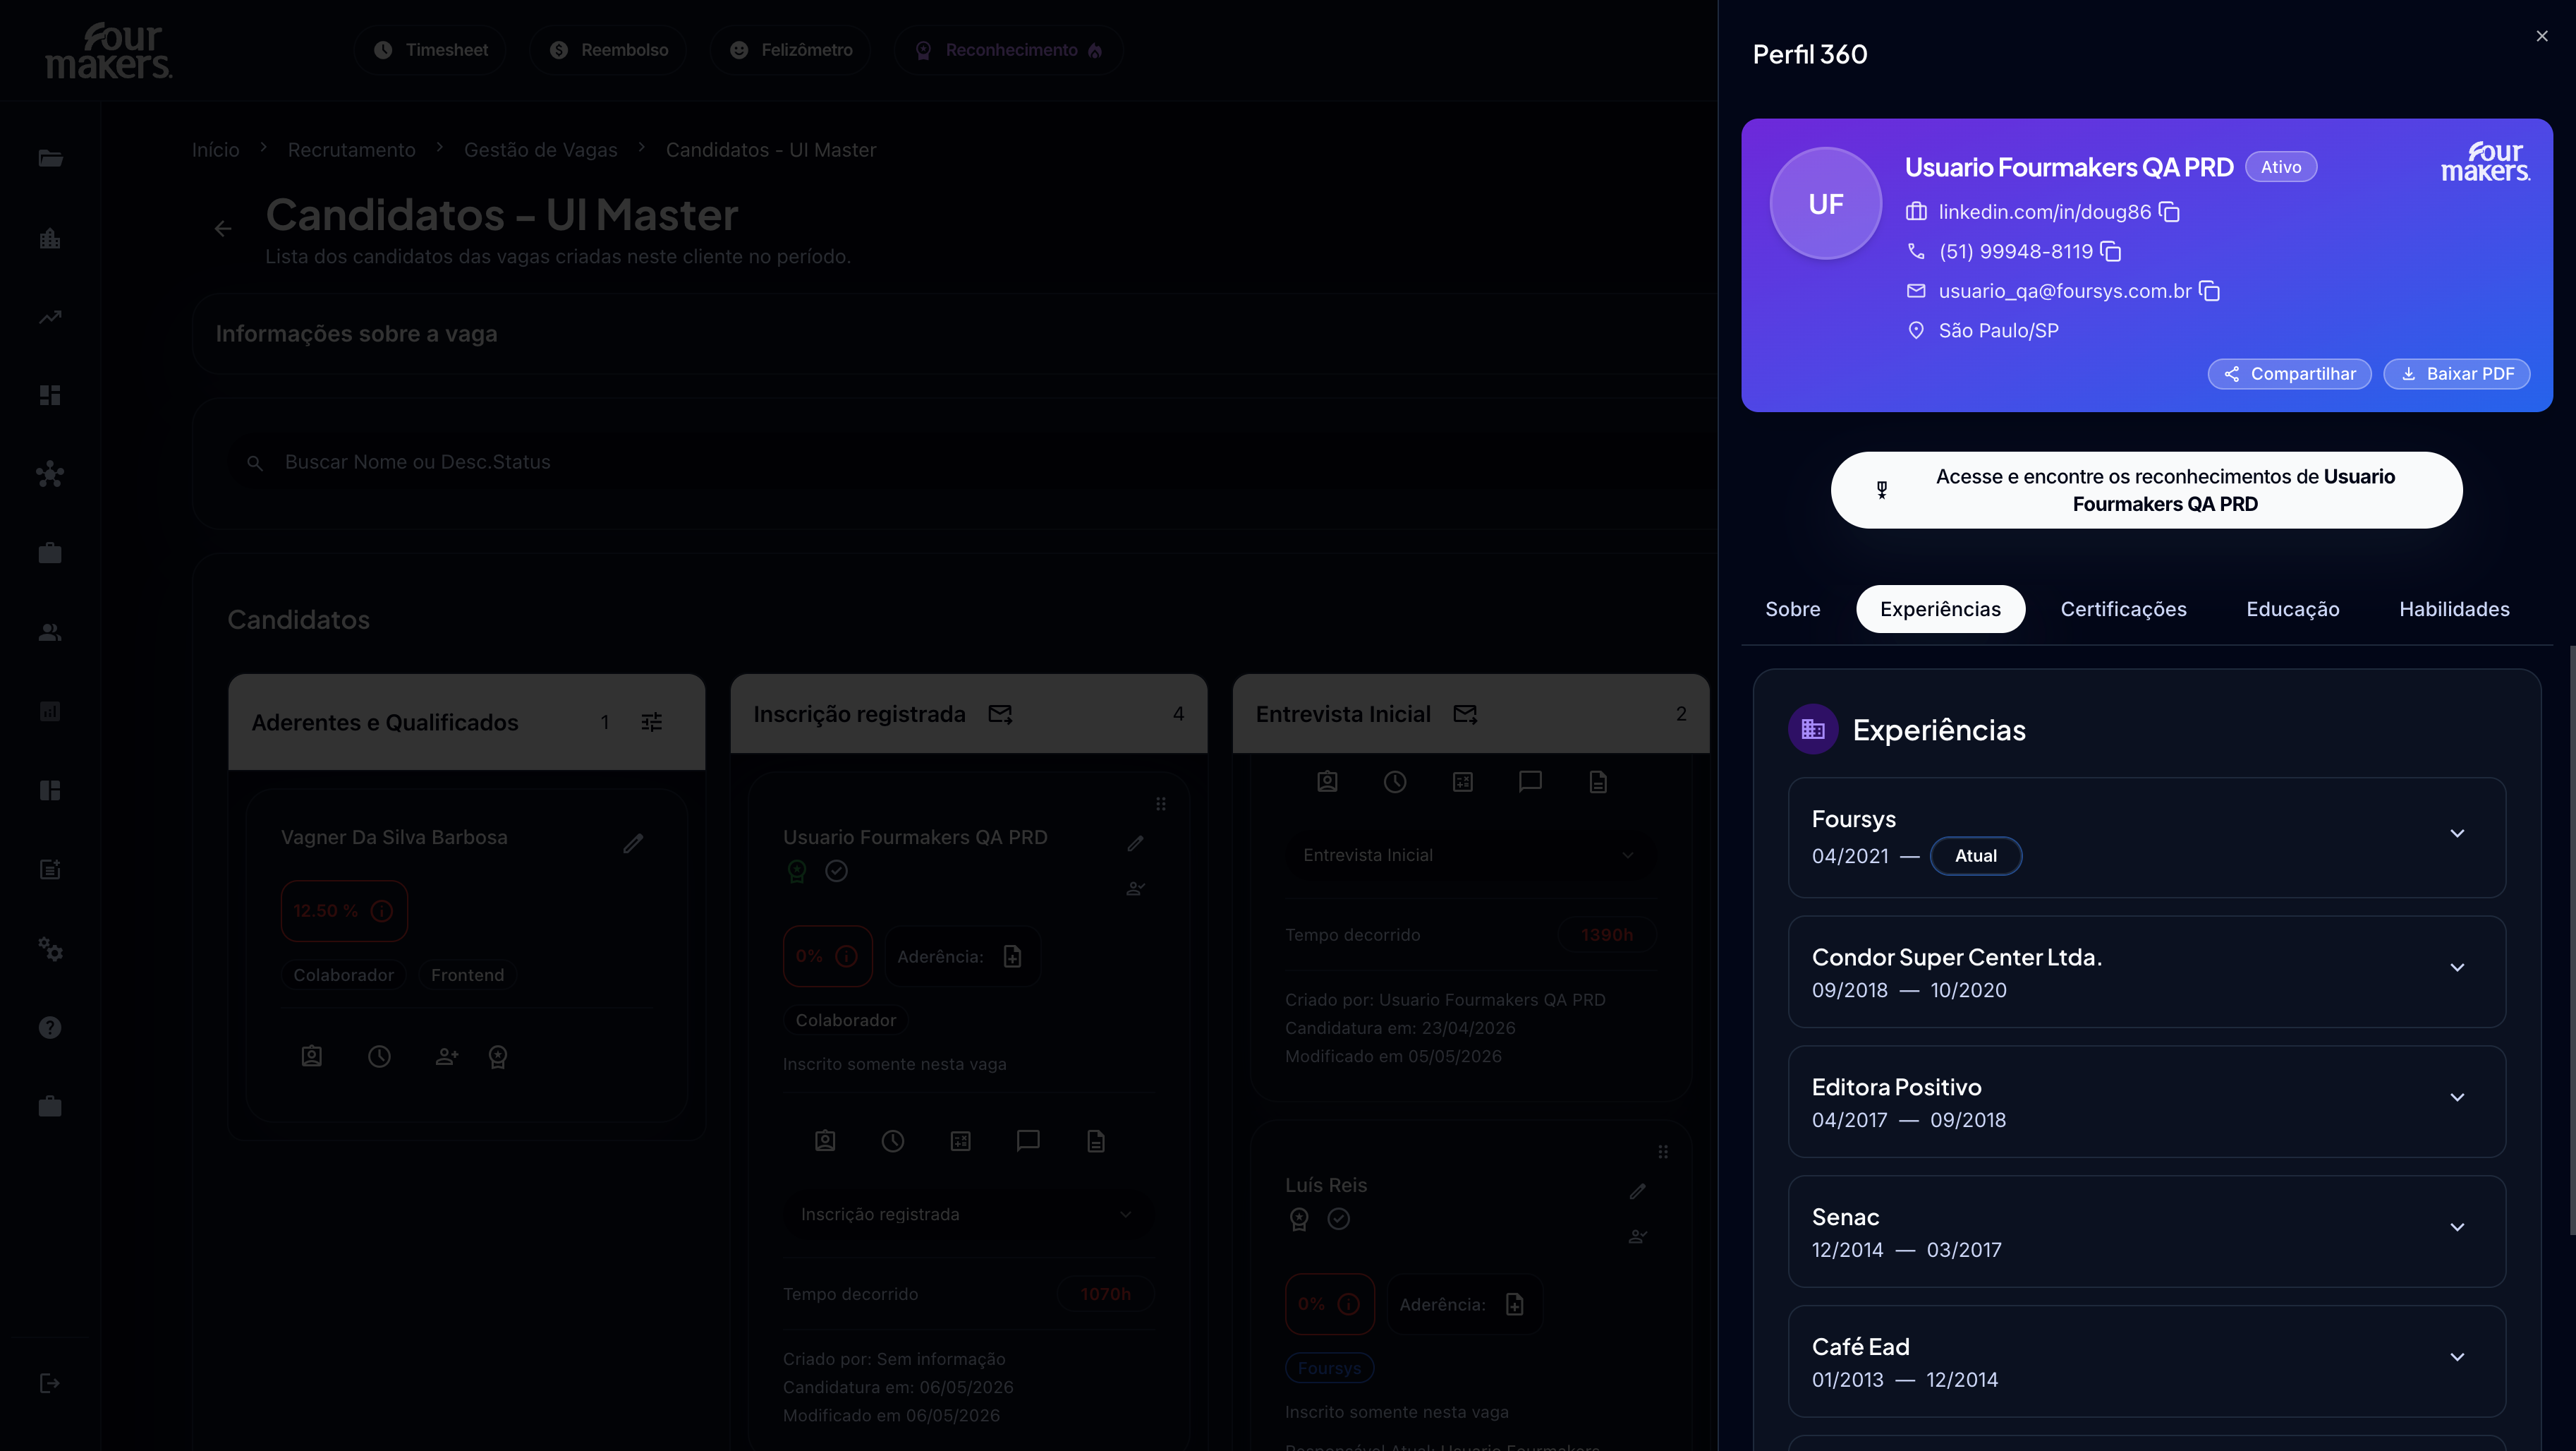Open the Reconhecimento shortcut
The height and width of the screenshot is (1451, 2576).
[1008, 50]
